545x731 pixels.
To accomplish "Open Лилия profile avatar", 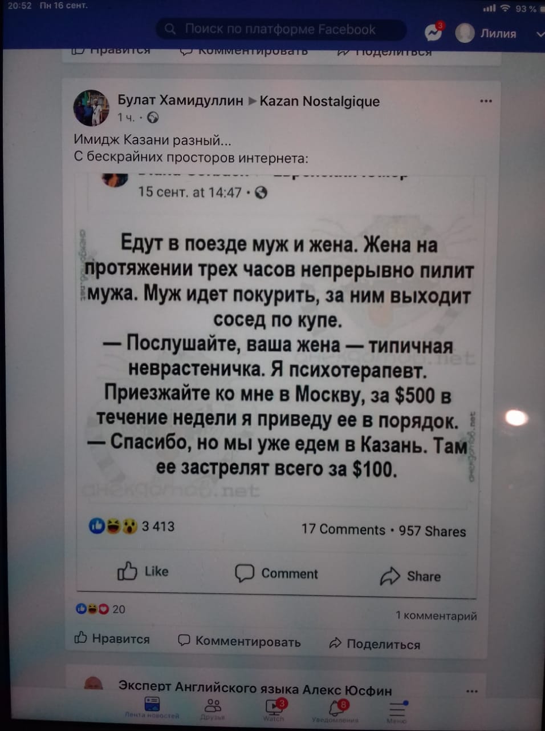I will click(x=465, y=33).
